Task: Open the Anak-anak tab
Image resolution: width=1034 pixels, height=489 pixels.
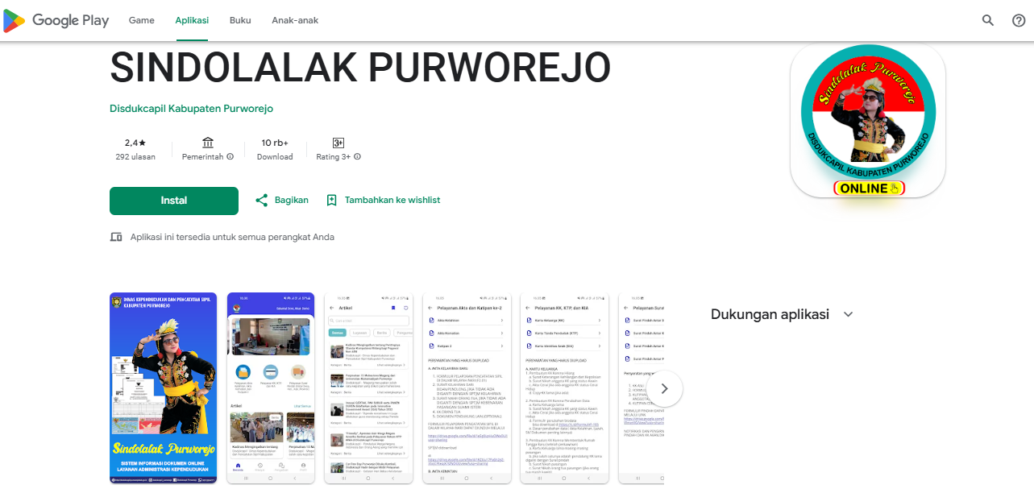Action: [295, 21]
